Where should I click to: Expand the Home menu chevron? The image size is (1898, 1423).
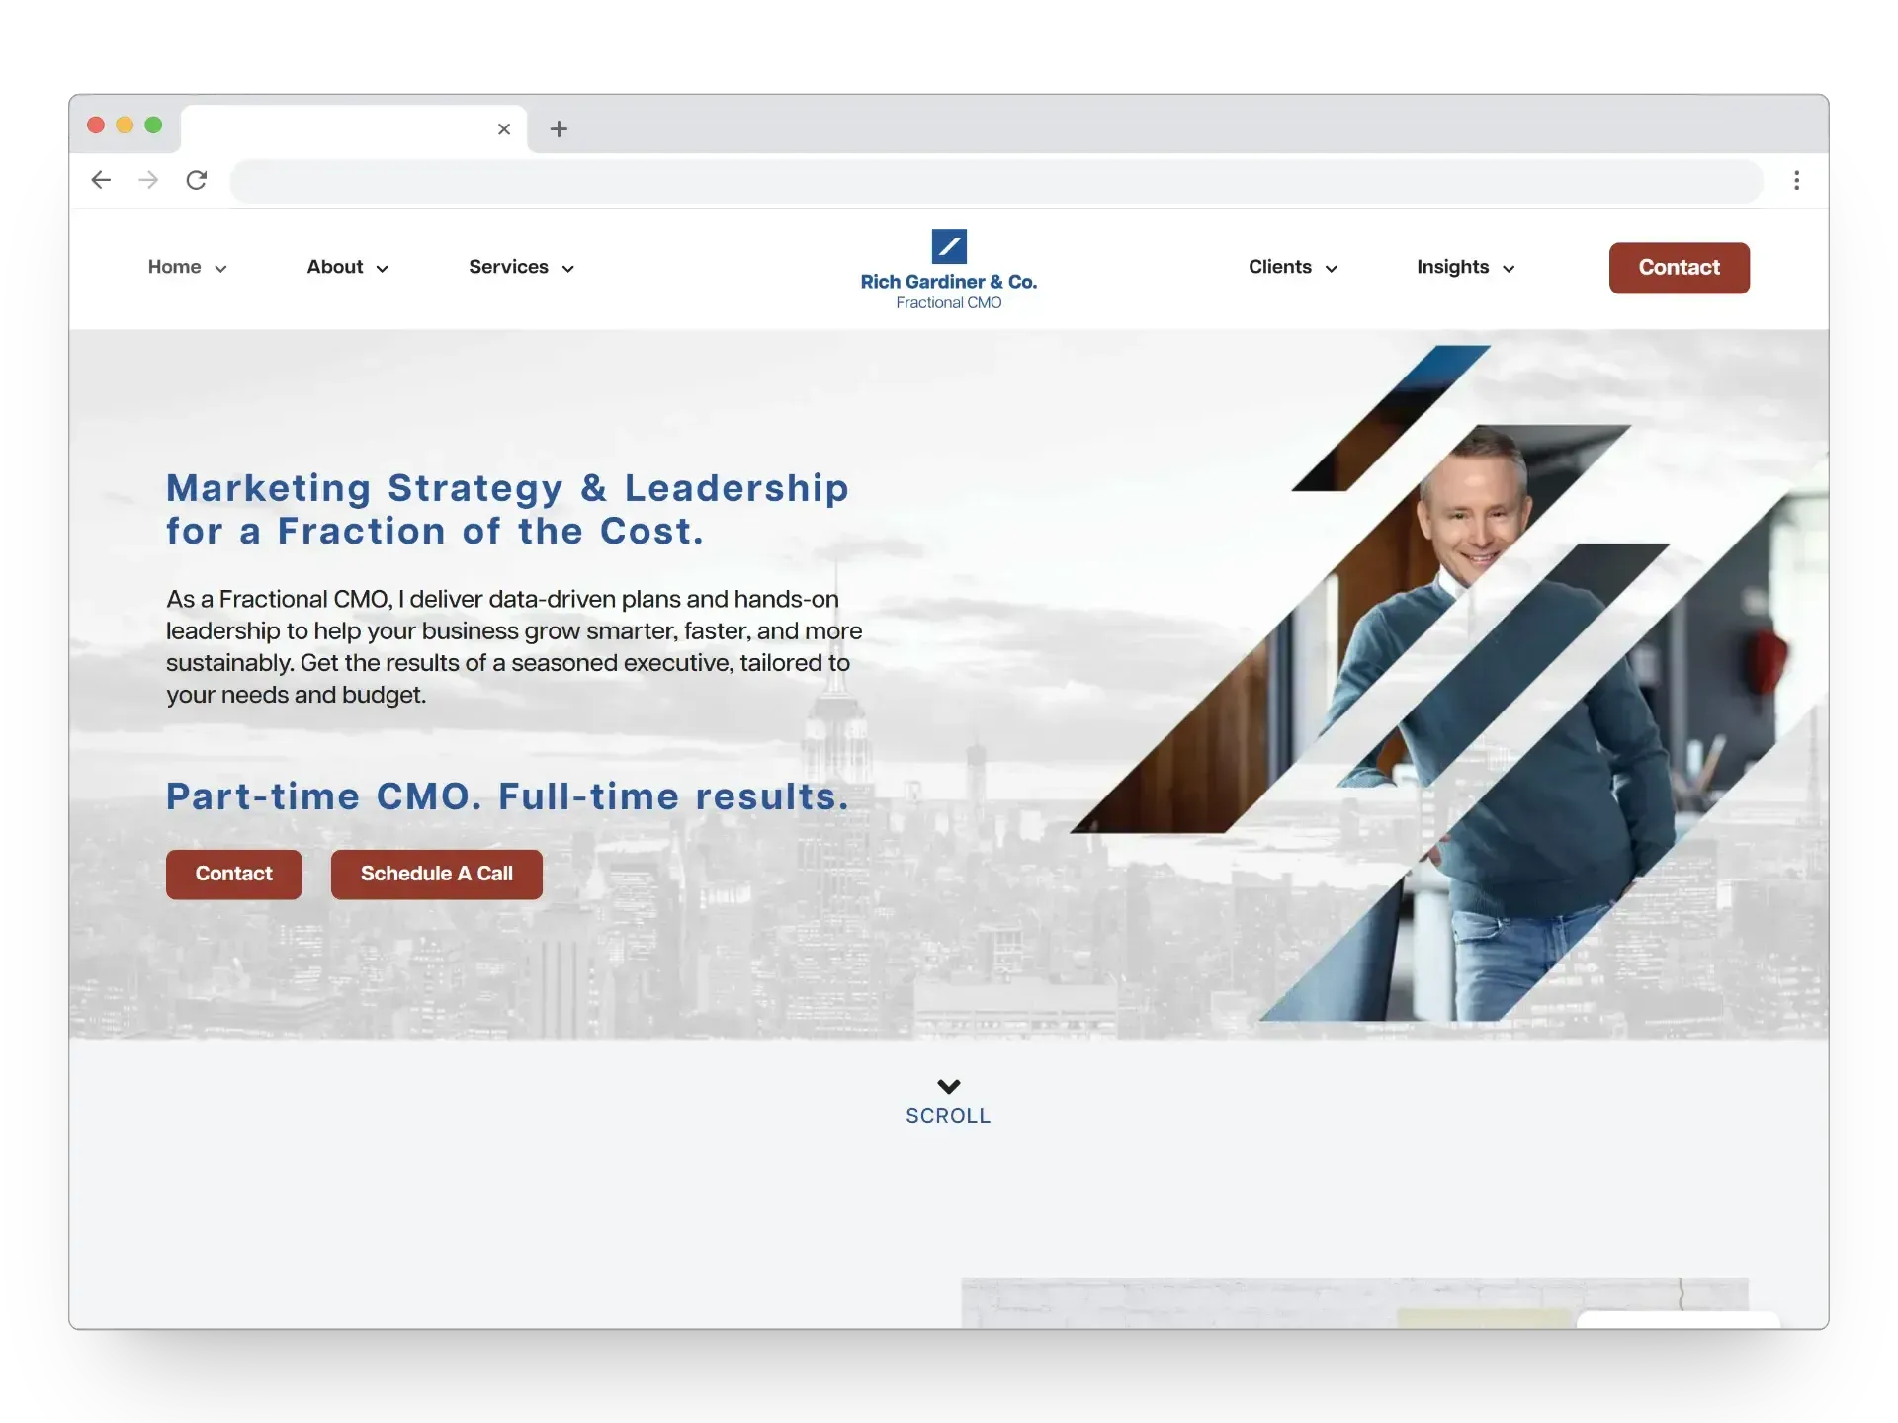[x=220, y=269]
